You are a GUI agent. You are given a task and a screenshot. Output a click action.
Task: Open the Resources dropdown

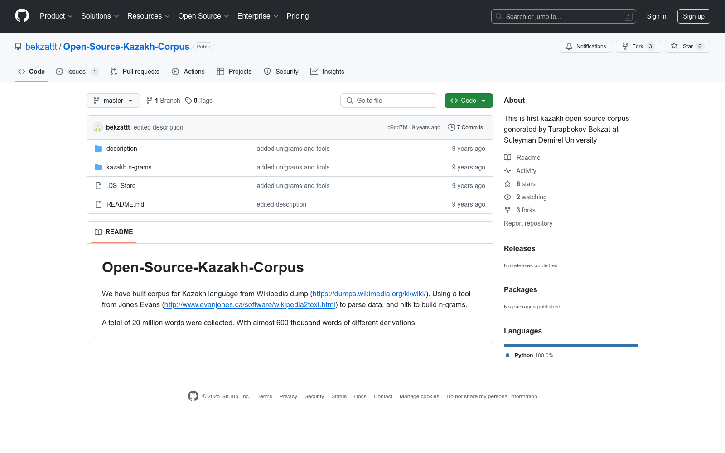pyautogui.click(x=149, y=16)
